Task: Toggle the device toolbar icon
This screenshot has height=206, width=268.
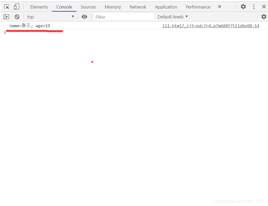Action: 17,7
